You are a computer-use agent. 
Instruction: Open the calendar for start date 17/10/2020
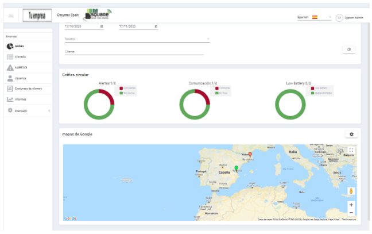tap(102, 26)
